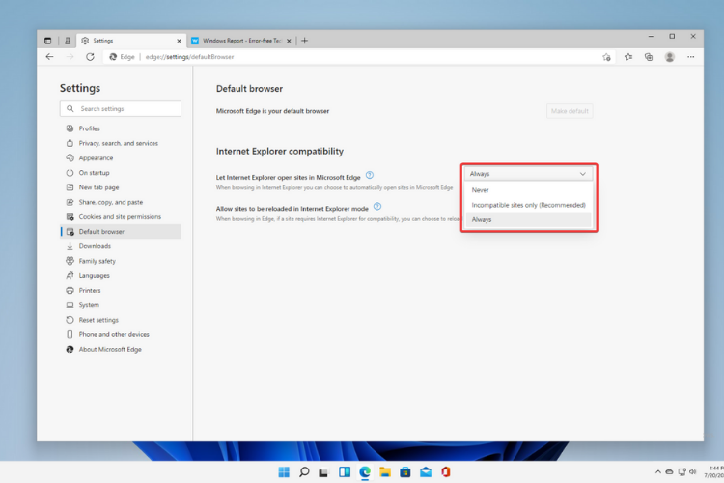This screenshot has height=483, width=724.
Task: Open taskbar Search magnifier
Action: coord(304,472)
